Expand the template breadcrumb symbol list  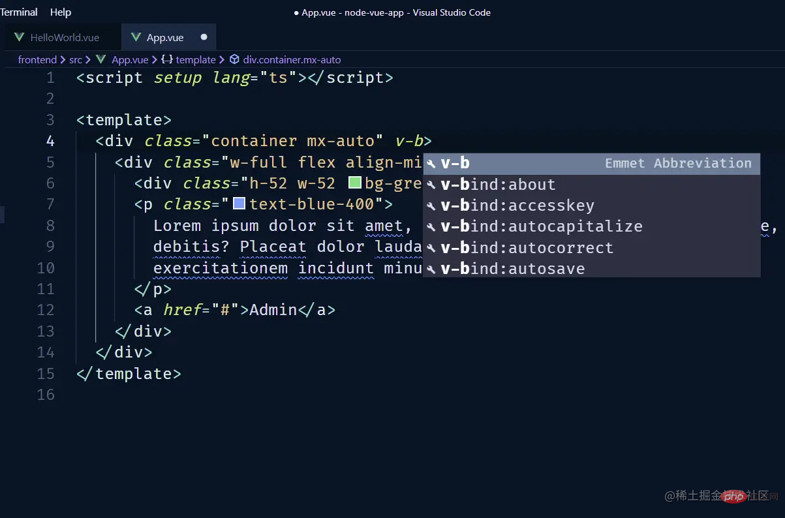[196, 59]
